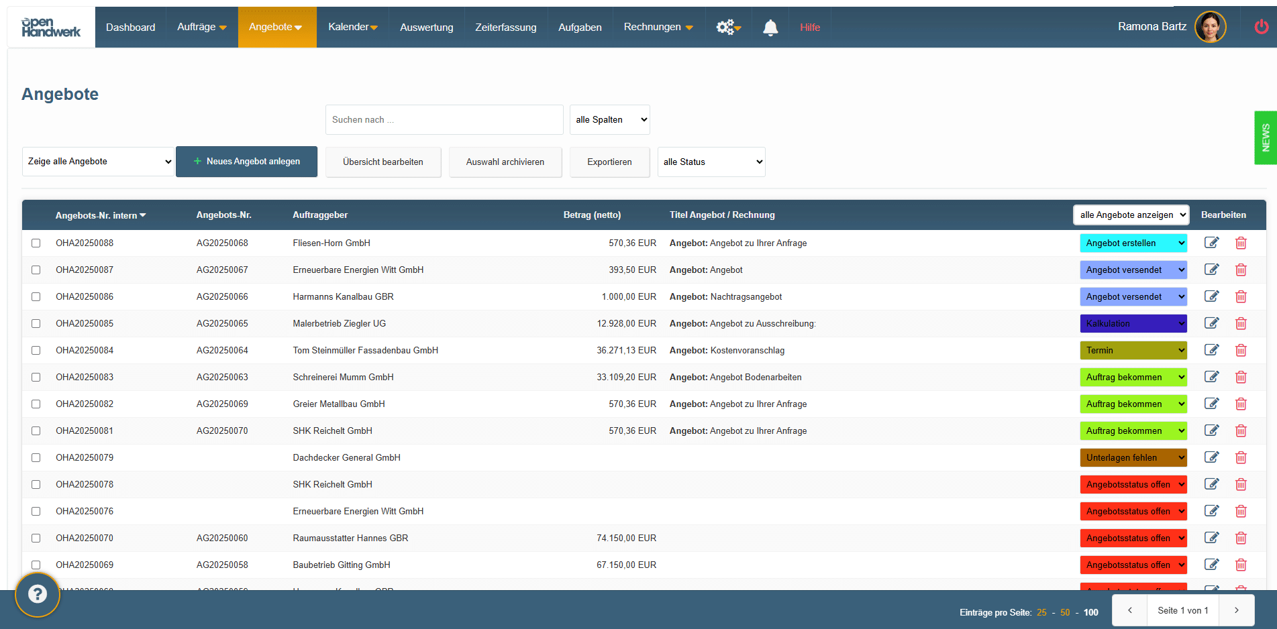Screen dimensions: 1277x629
Task: Edit offer OHA20250088 with pencil icon
Action: coord(1211,243)
